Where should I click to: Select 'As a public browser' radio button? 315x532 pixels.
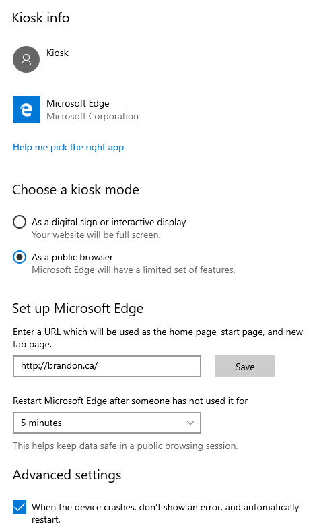click(x=20, y=257)
